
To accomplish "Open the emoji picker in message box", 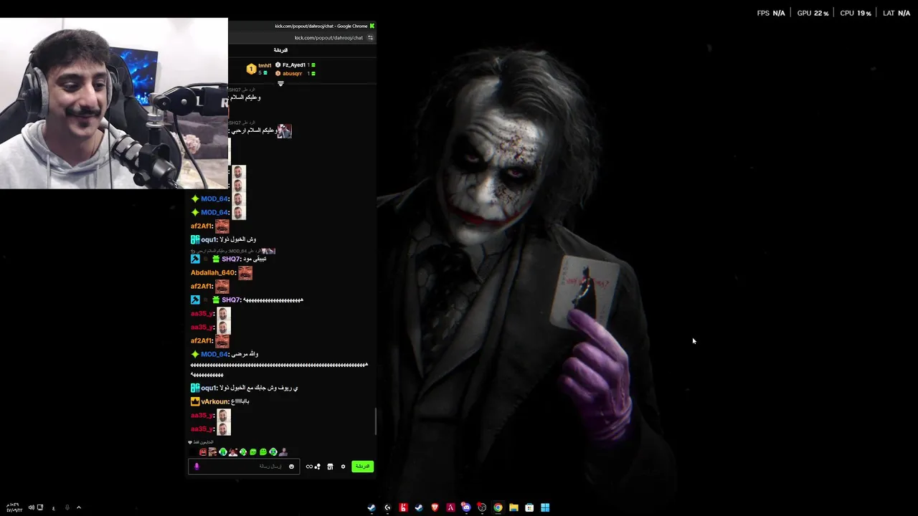I will 291,467.
